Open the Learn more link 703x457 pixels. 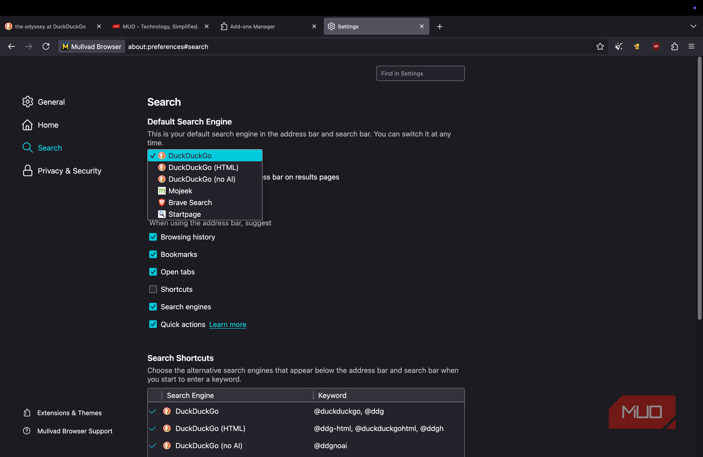tap(228, 325)
